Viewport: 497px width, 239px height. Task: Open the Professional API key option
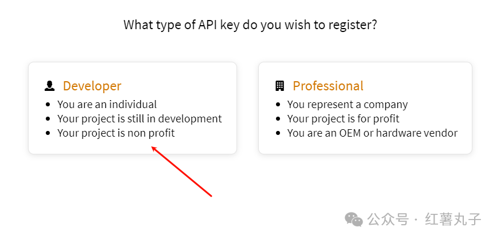click(328, 86)
